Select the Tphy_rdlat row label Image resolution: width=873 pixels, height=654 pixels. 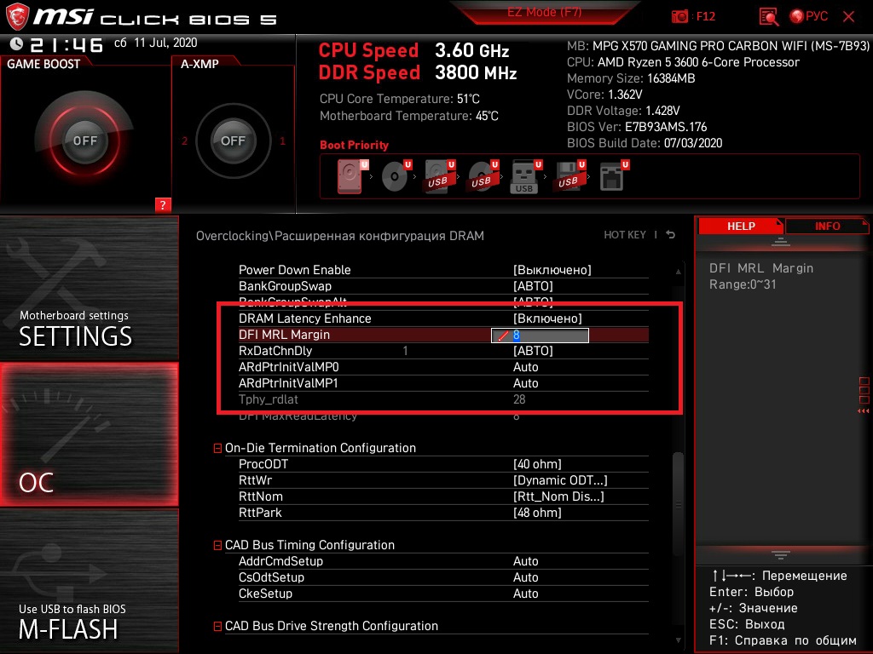pyautogui.click(x=269, y=399)
